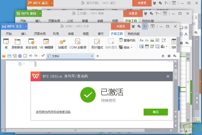Click next page double-arrow below vertical scrollbar
Screen dimensions: 202x135
(x=176, y=126)
